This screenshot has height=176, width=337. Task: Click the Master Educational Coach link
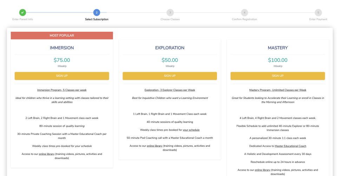pos(290,146)
